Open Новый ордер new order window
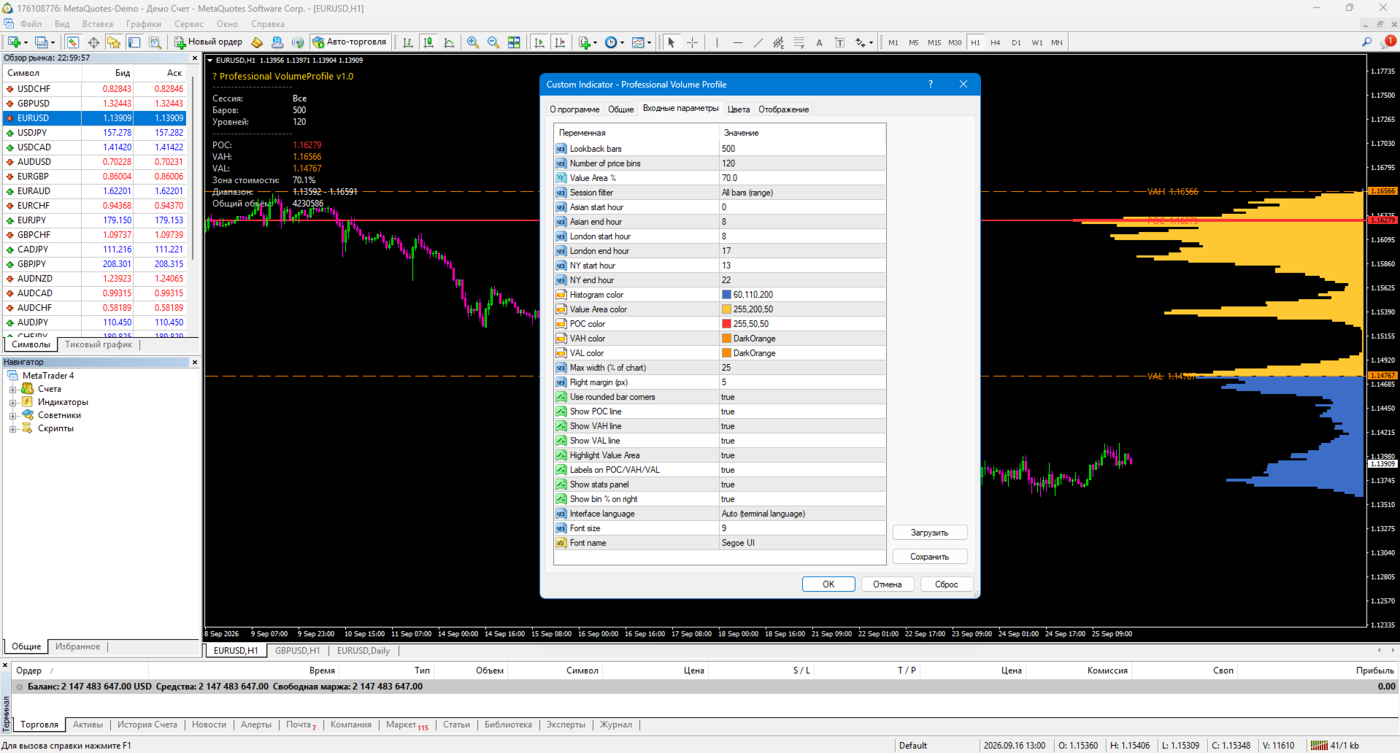The height and width of the screenshot is (753, 1400). tap(208, 42)
